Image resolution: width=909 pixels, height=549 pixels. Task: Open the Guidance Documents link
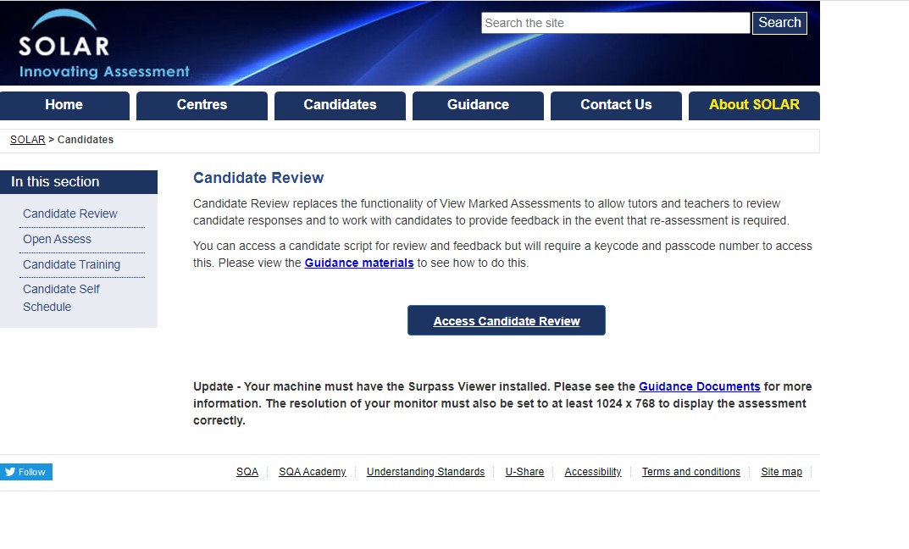point(699,386)
